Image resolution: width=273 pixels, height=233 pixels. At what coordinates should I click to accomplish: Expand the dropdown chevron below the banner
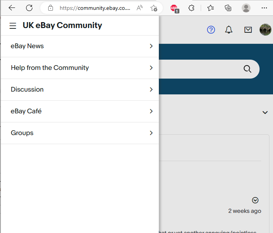coord(265,113)
